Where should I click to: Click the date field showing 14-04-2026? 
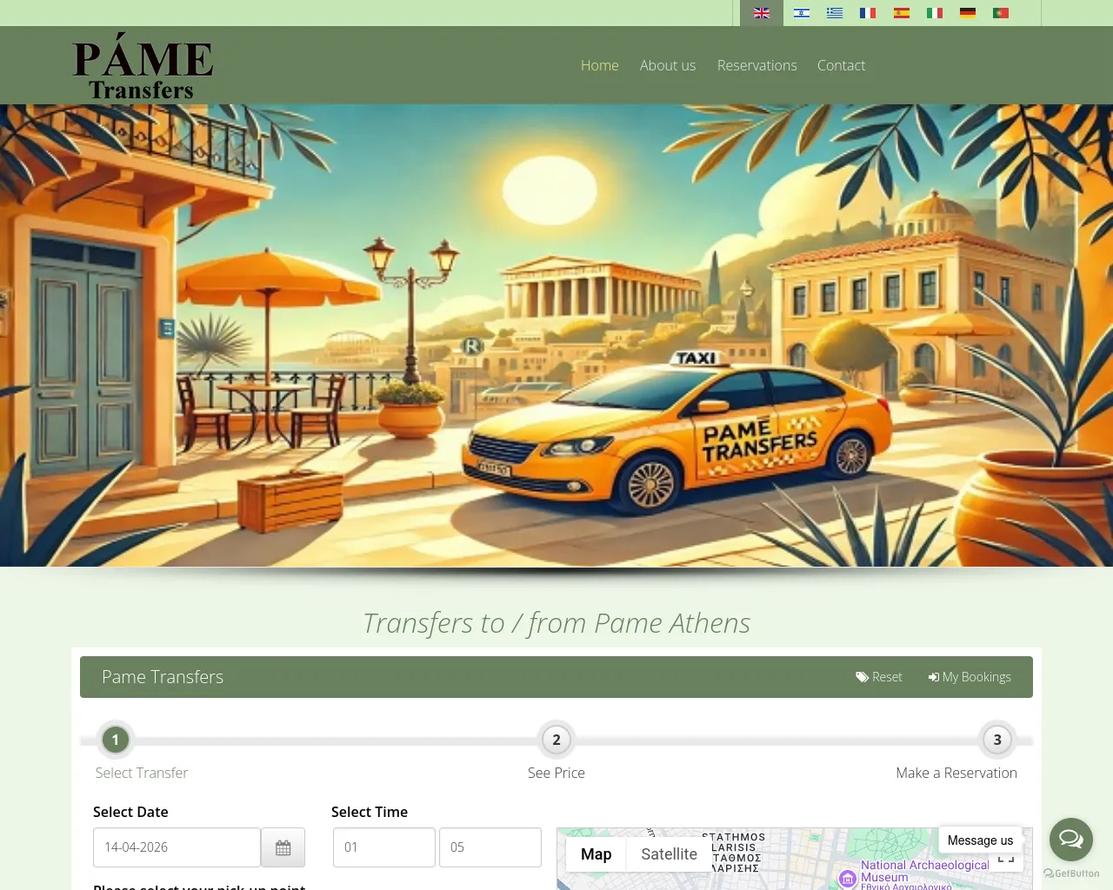click(177, 847)
